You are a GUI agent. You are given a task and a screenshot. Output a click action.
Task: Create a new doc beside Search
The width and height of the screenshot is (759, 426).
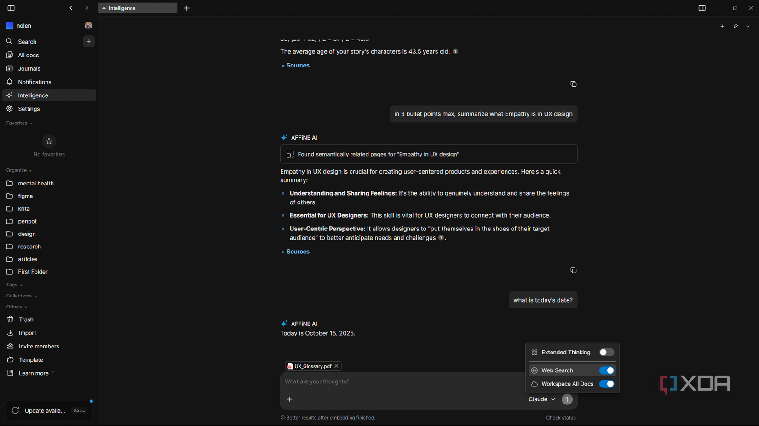coord(89,41)
